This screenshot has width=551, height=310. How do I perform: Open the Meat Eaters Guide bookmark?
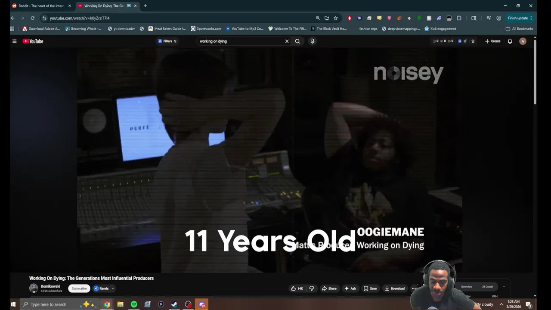pos(167,29)
